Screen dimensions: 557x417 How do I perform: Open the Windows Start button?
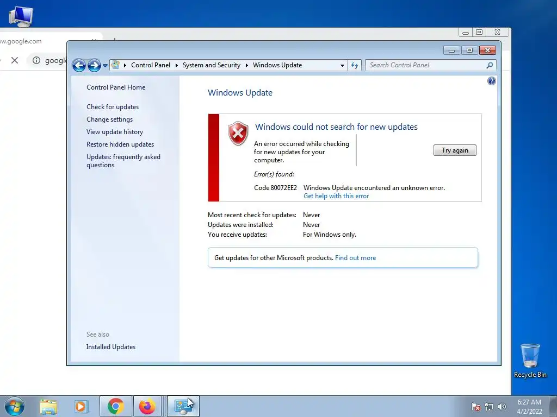pos(15,406)
